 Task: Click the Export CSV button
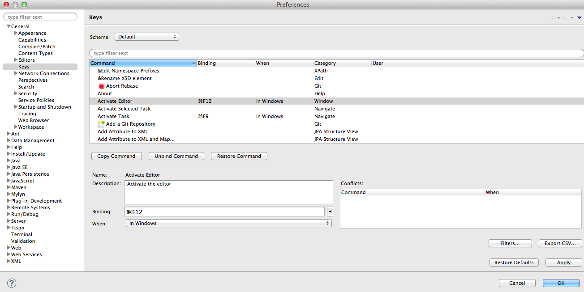(x=560, y=243)
